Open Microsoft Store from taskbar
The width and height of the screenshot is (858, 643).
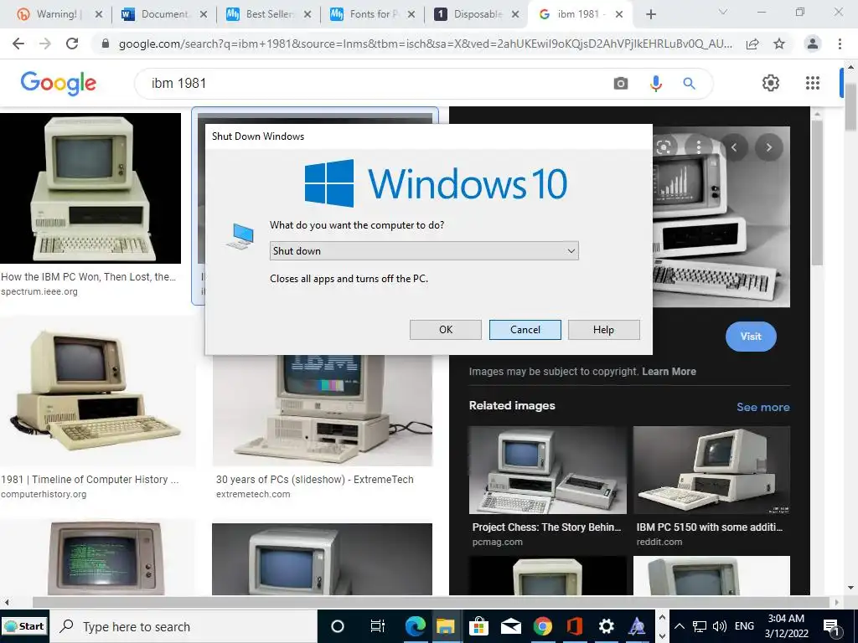478,626
